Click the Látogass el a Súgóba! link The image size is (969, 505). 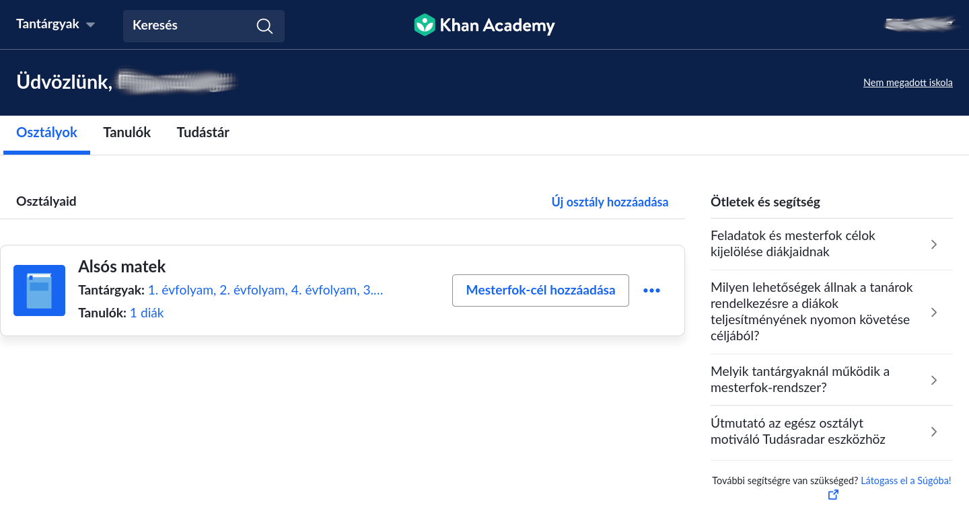(906, 480)
